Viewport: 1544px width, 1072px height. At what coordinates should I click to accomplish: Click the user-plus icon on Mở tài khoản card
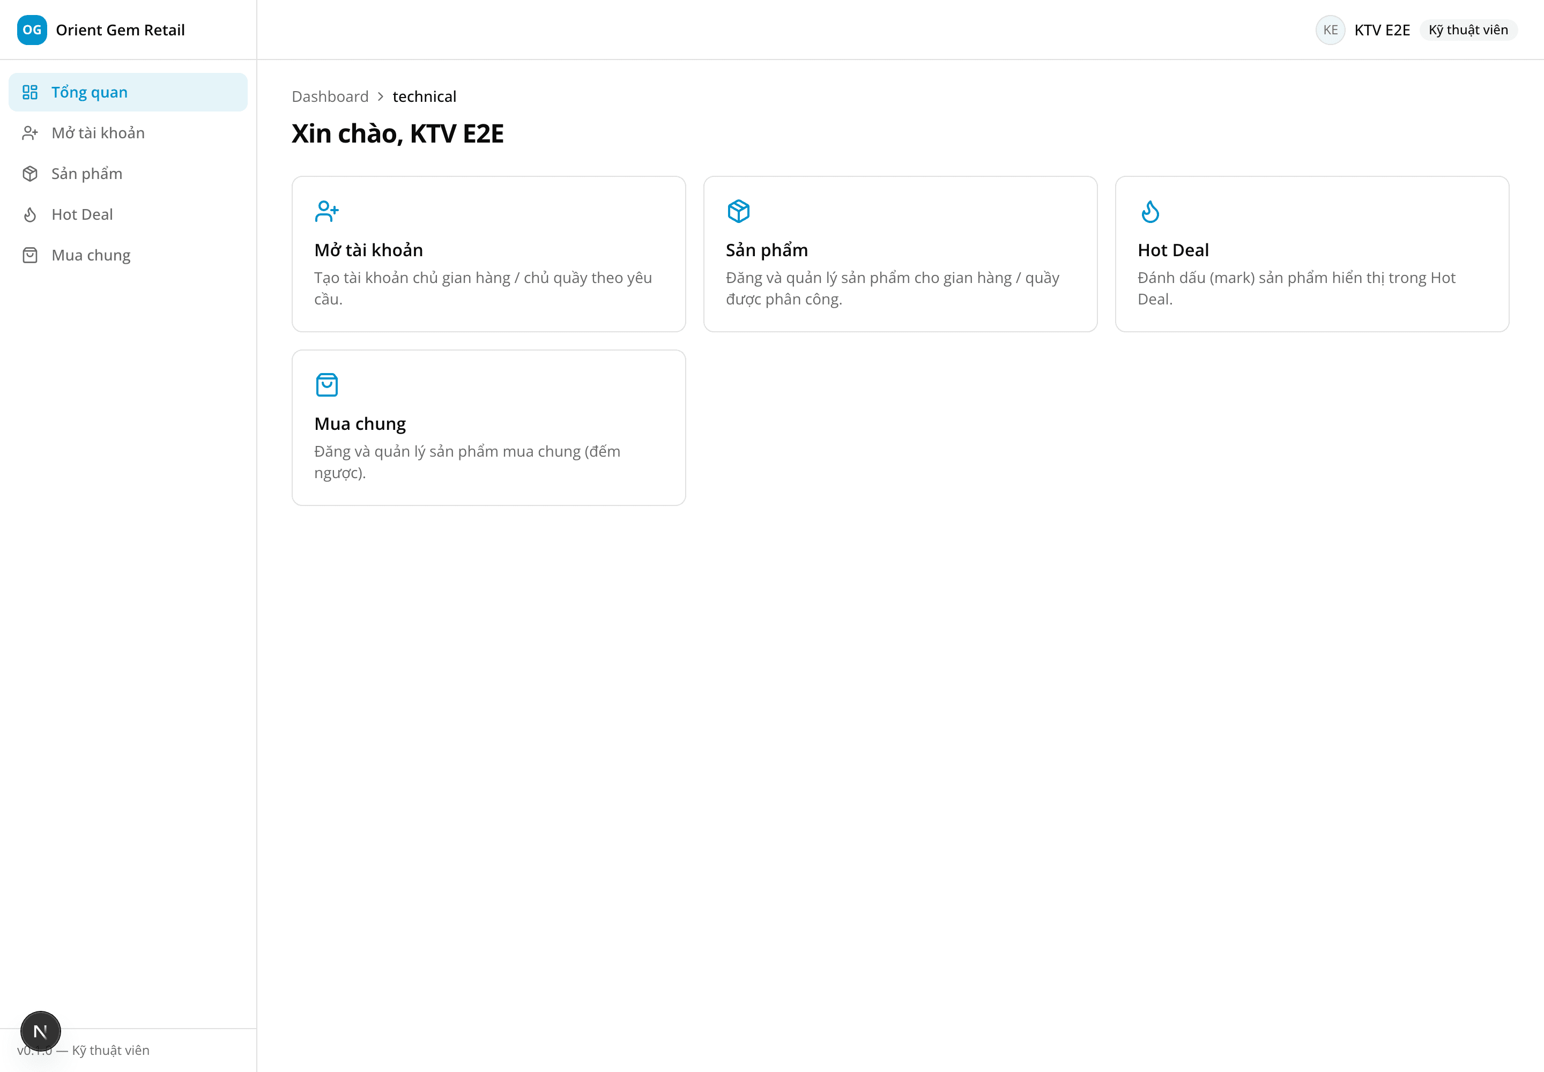tap(326, 211)
